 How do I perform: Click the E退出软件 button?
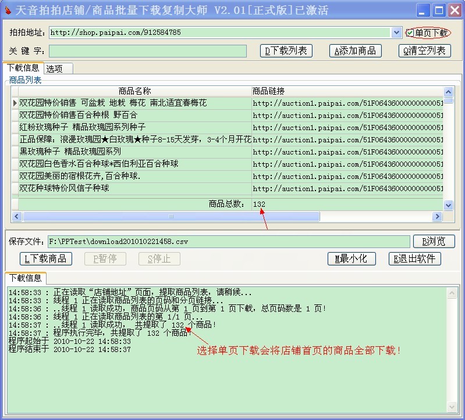pos(414,259)
